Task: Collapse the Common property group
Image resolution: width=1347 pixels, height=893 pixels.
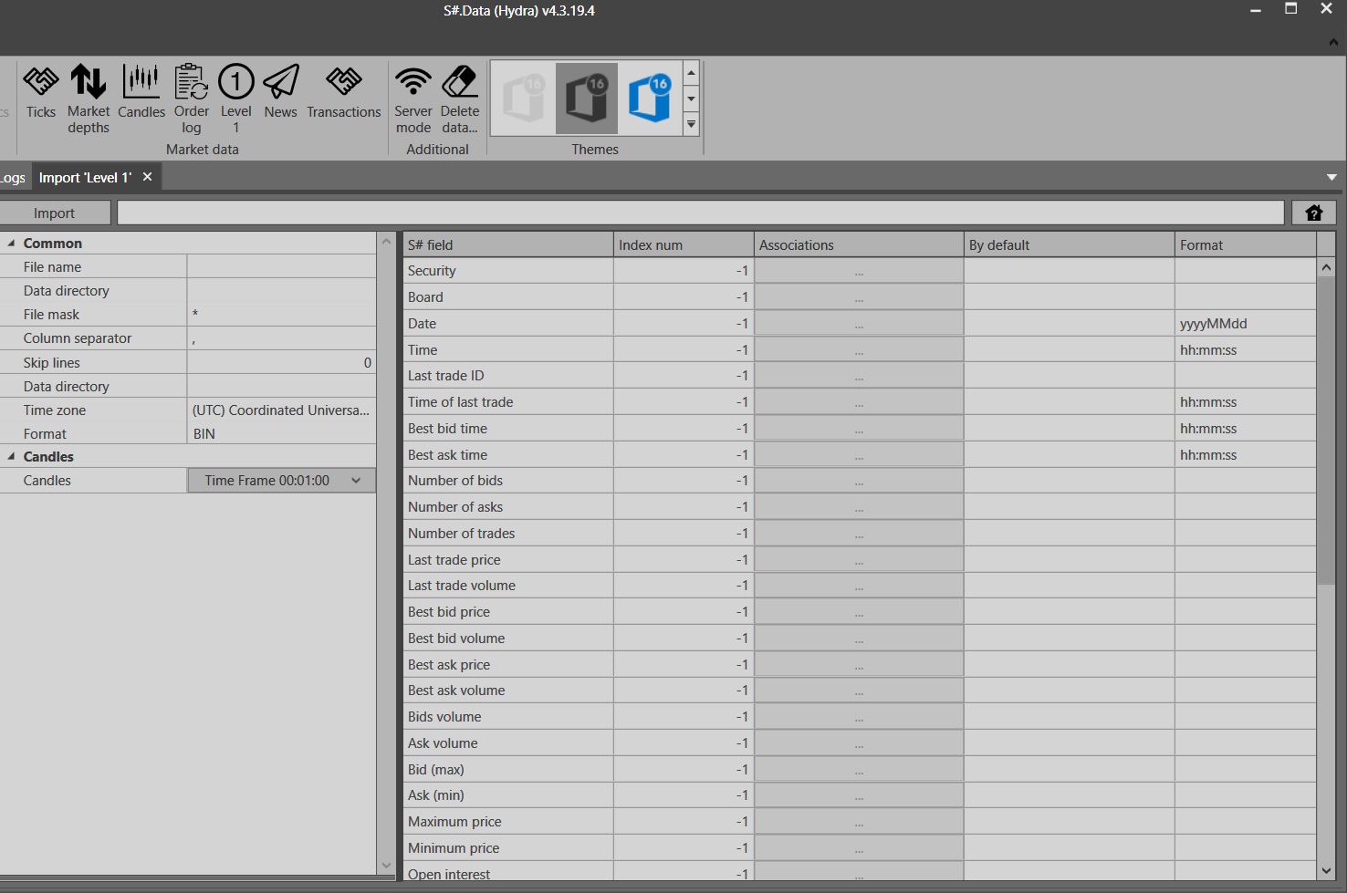Action: click(11, 244)
